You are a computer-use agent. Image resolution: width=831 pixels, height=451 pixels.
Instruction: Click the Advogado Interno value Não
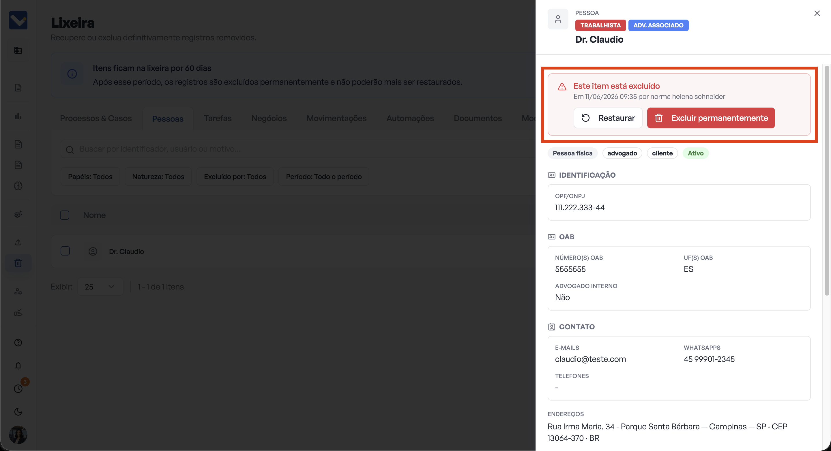click(x=562, y=297)
